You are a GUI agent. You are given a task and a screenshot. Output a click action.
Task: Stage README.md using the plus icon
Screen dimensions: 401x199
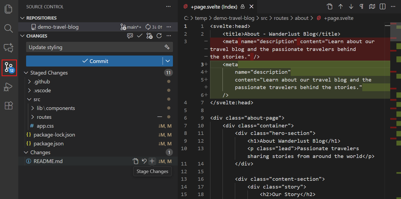pyautogui.click(x=152, y=161)
